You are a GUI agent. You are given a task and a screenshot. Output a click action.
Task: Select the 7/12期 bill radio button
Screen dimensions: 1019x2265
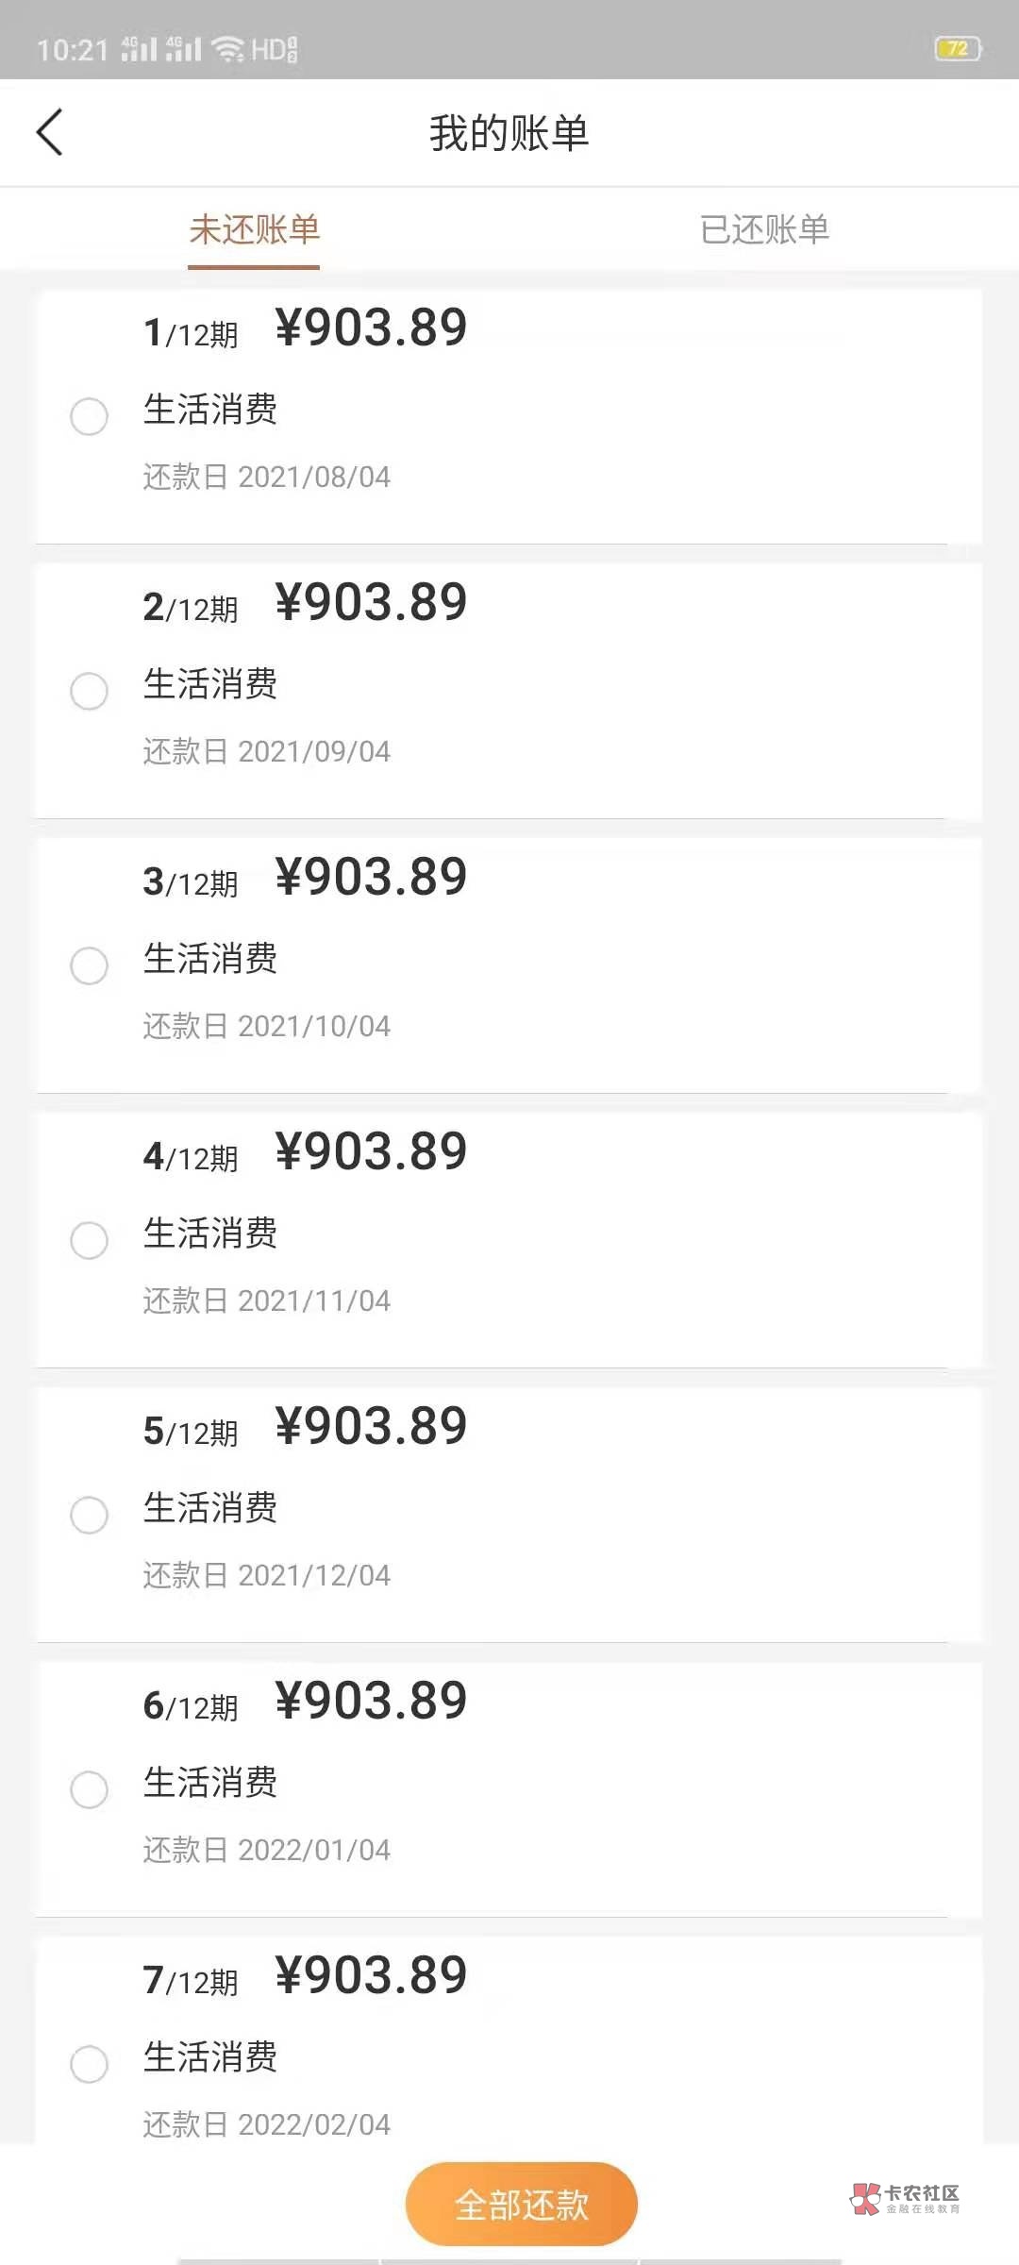pyautogui.click(x=90, y=2064)
